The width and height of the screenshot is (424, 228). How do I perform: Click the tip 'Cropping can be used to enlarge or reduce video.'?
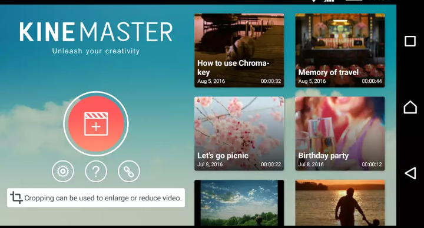tap(96, 197)
